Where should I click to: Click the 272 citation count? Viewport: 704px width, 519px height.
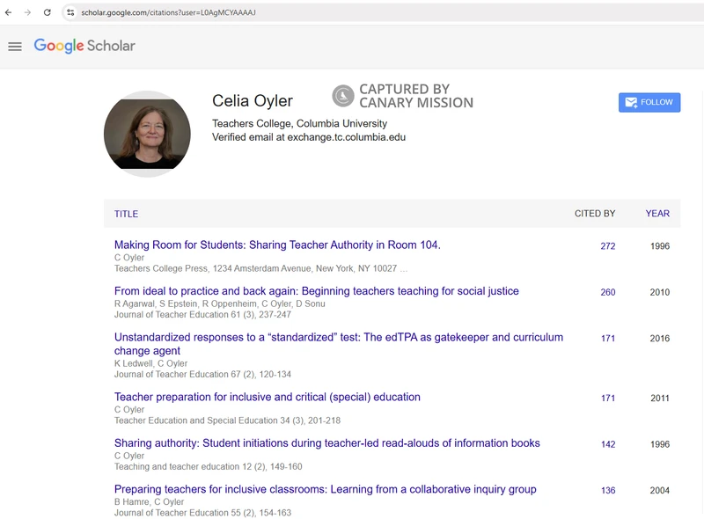[x=608, y=246]
